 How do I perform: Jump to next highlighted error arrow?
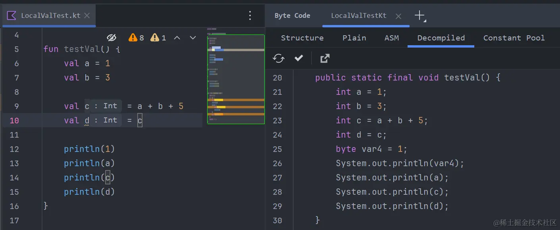coord(193,38)
